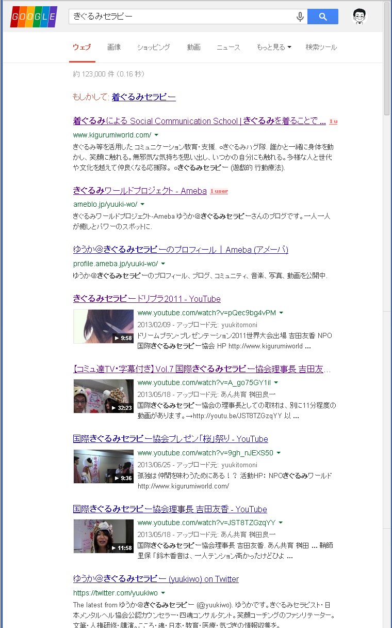Activate voice search microphone icon
This screenshot has height=628, width=392.
[x=300, y=17]
